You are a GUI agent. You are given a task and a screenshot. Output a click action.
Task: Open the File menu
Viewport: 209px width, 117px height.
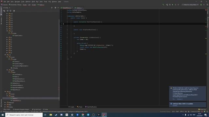pos(5,2)
